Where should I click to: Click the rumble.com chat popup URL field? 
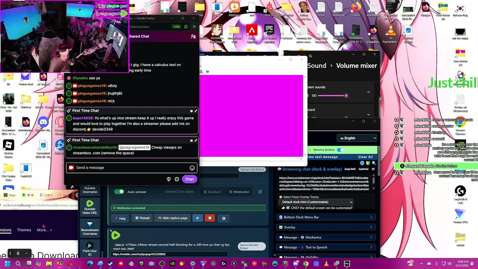(170, 254)
